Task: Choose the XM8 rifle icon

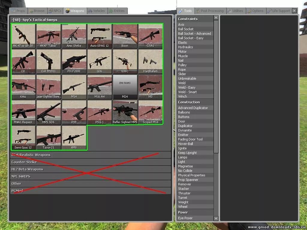Action: (74, 138)
